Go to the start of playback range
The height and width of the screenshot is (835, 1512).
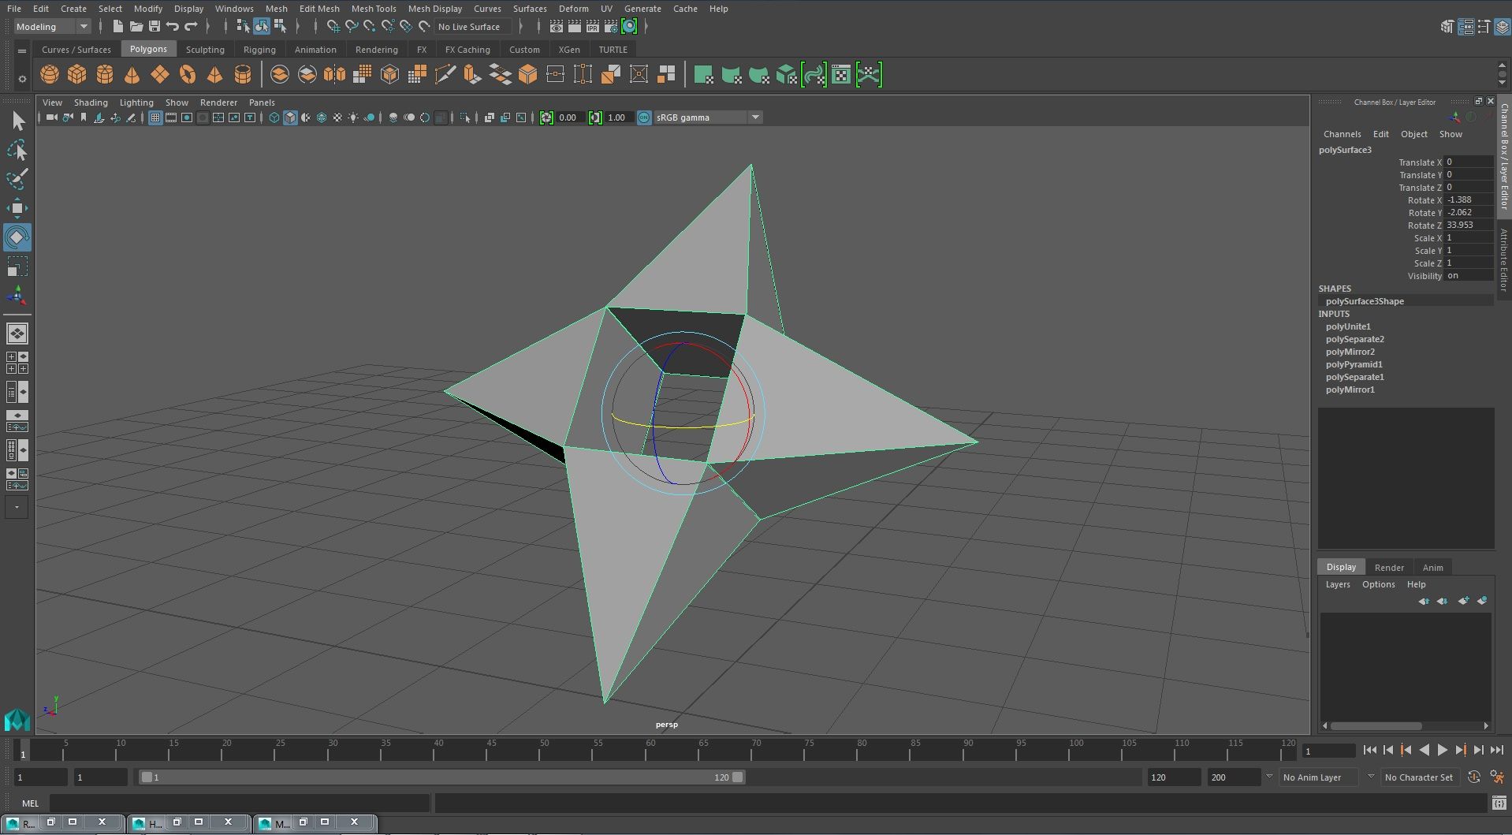click(1369, 751)
